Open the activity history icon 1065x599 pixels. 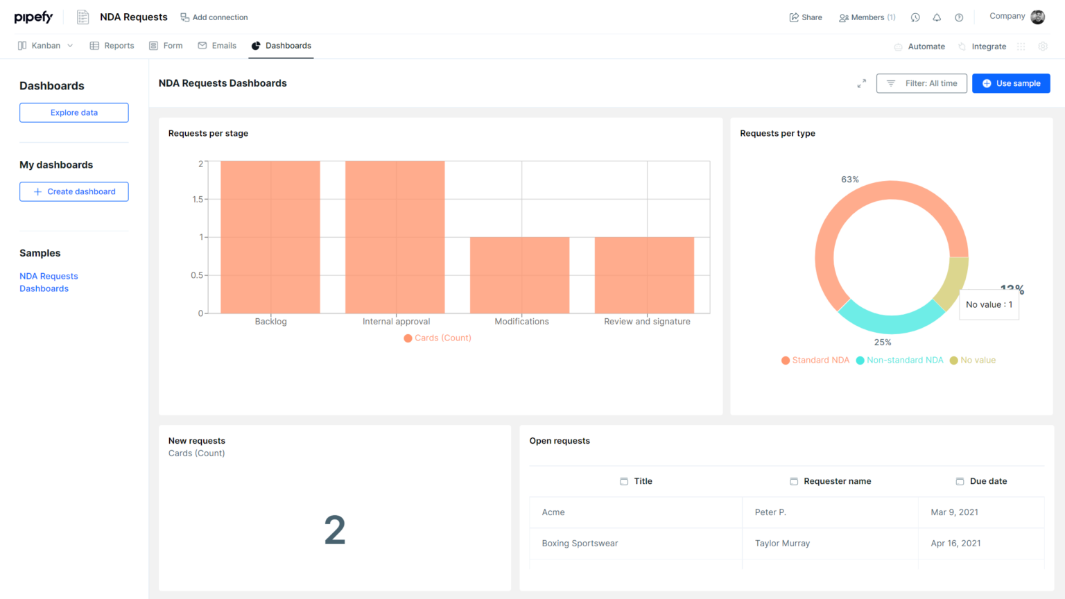pyautogui.click(x=915, y=17)
